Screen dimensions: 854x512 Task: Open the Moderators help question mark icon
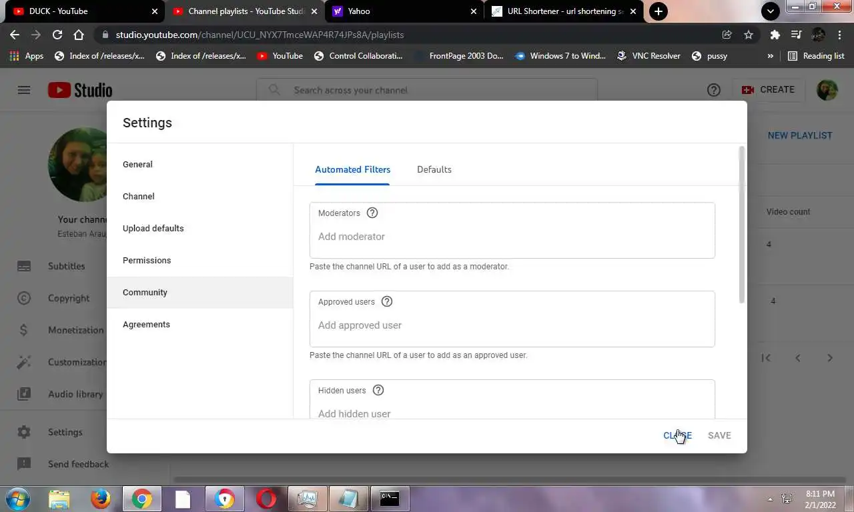point(372,213)
